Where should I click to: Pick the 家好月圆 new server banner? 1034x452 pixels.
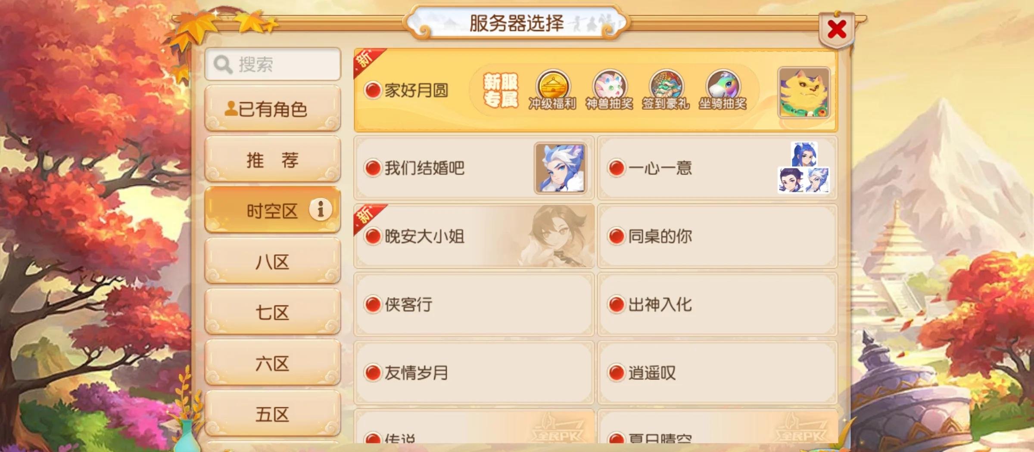coord(596,90)
